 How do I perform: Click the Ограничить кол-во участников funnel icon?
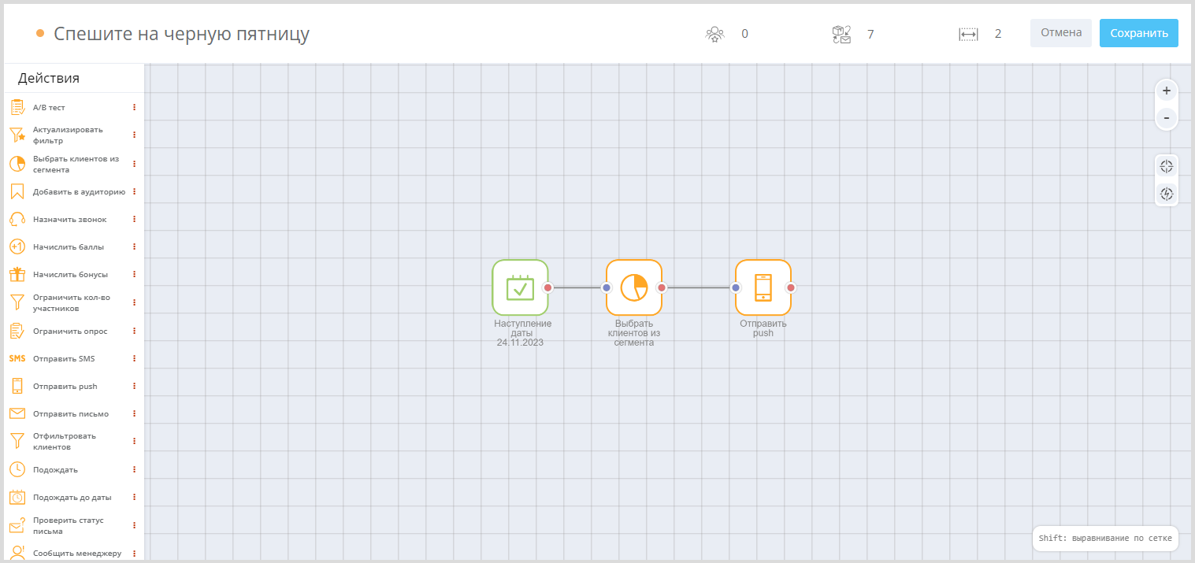pyautogui.click(x=17, y=302)
